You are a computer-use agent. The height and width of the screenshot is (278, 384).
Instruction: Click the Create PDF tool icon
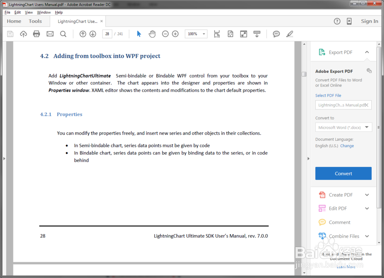322,195
